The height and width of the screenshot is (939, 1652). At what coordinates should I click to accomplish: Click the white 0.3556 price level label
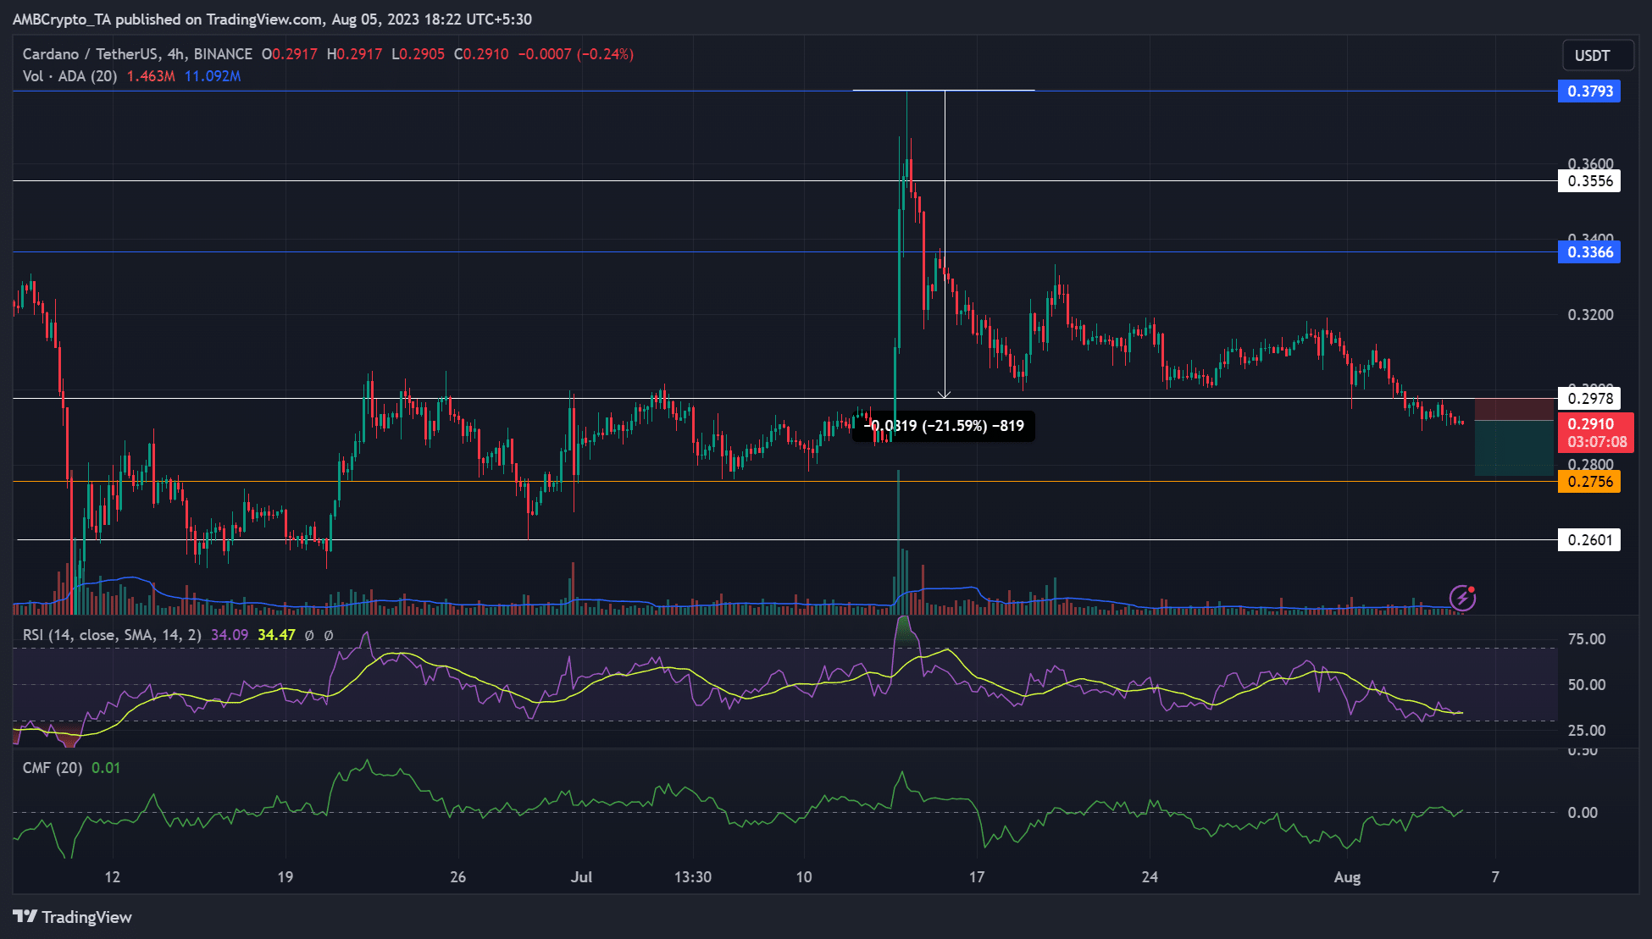1589,181
